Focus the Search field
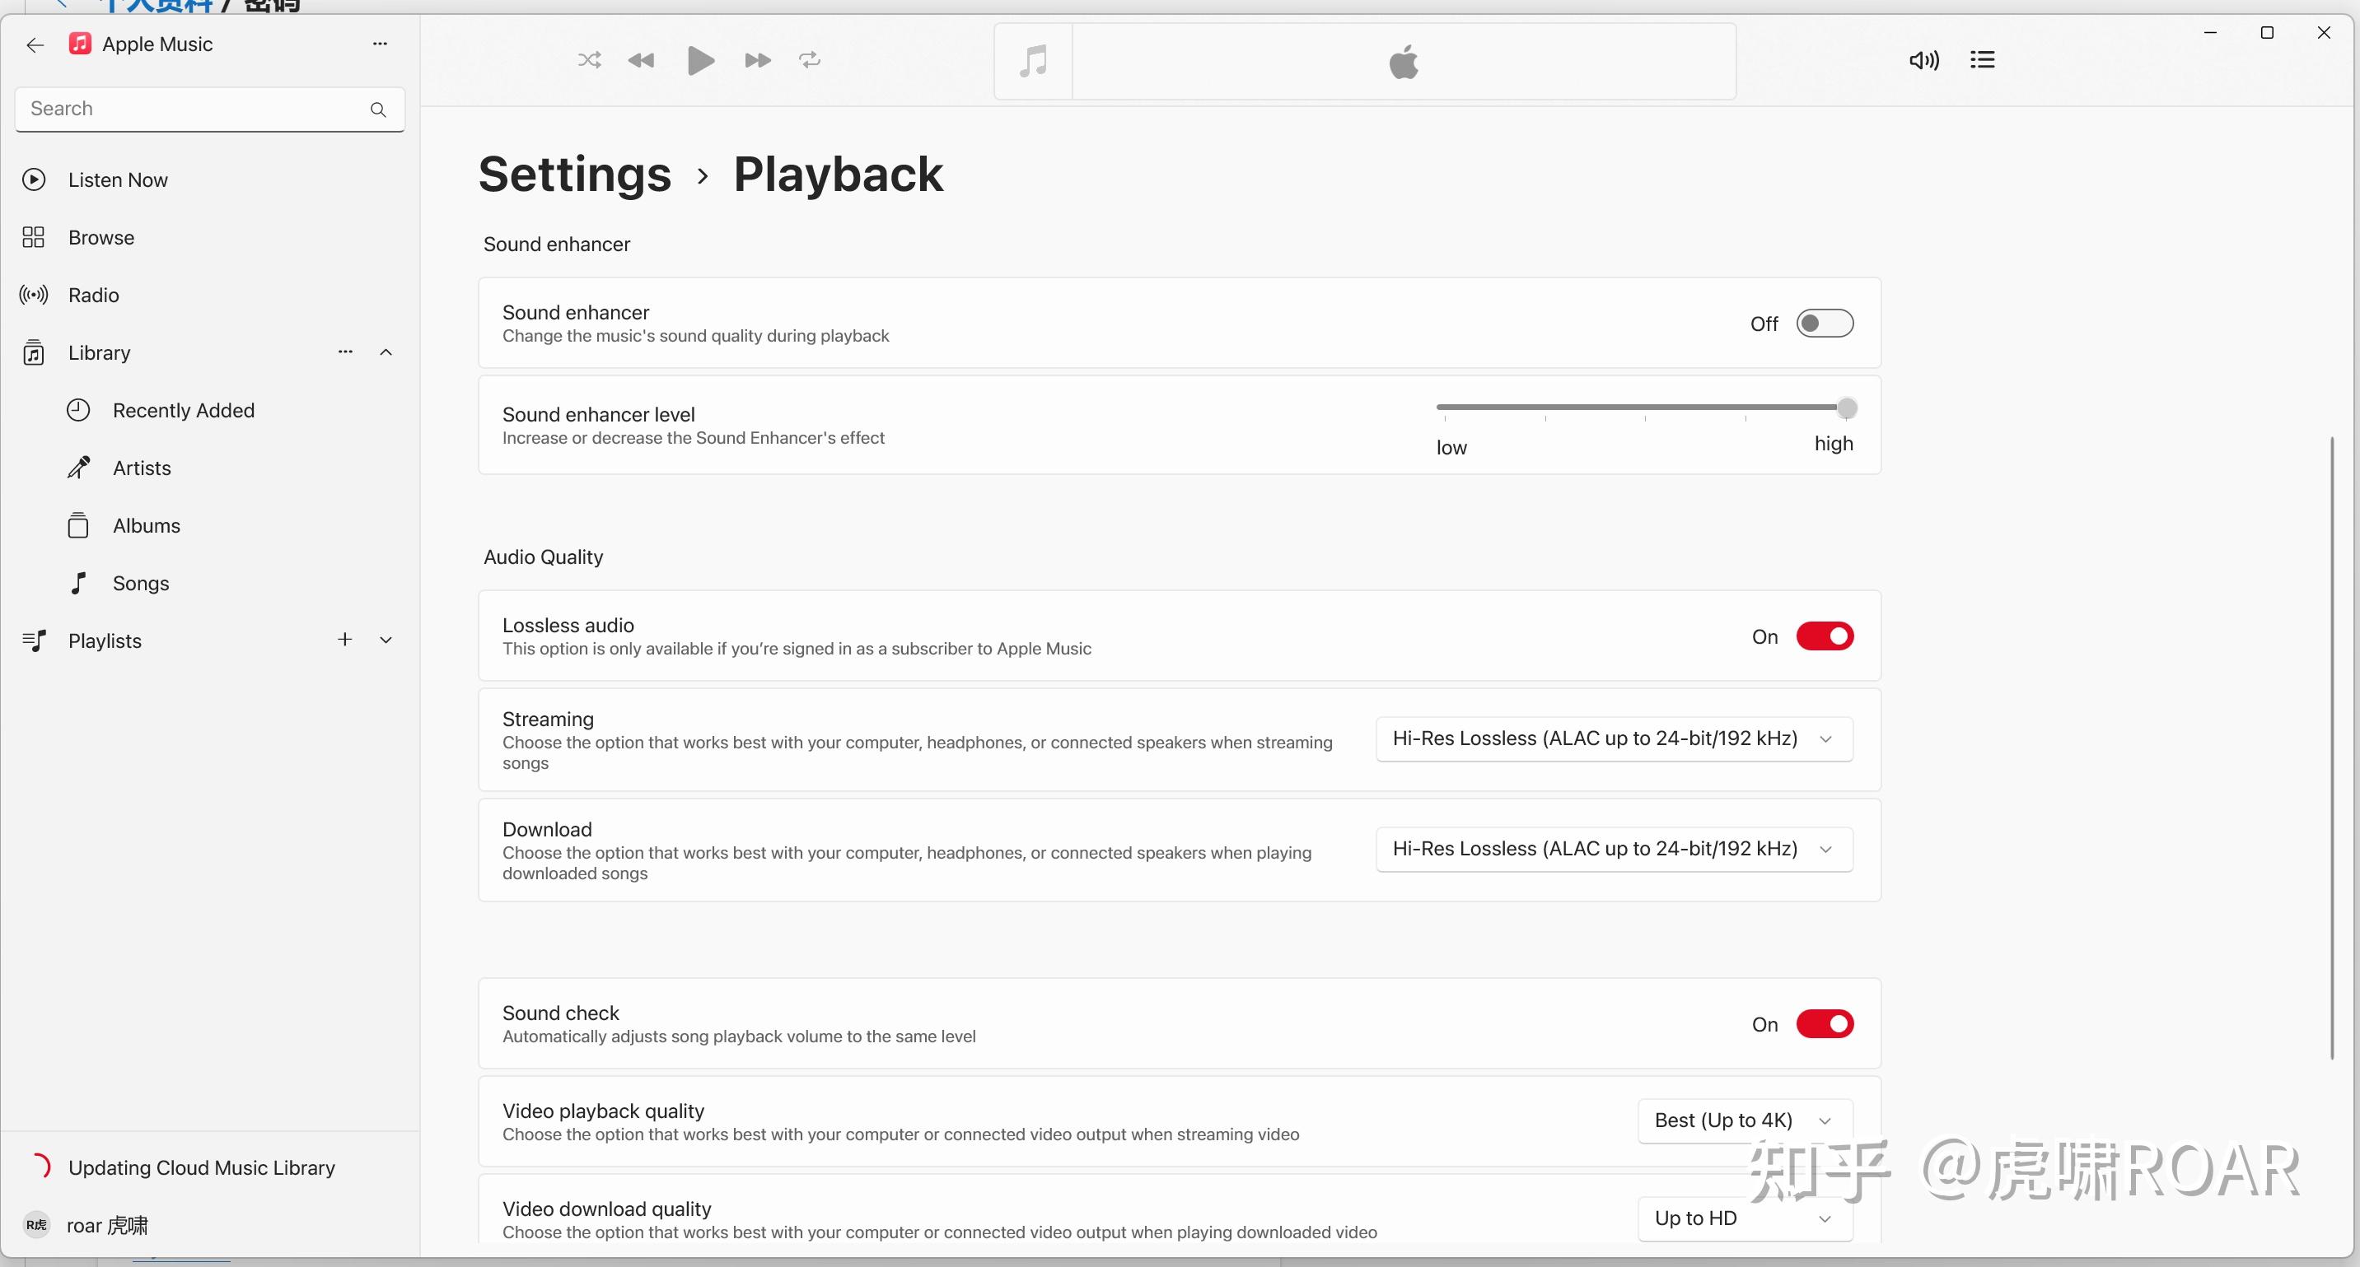This screenshot has width=2360, height=1267. 210,109
